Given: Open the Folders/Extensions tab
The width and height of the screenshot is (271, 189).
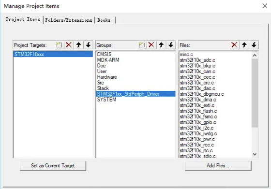Looking at the screenshot, I should point(69,20).
